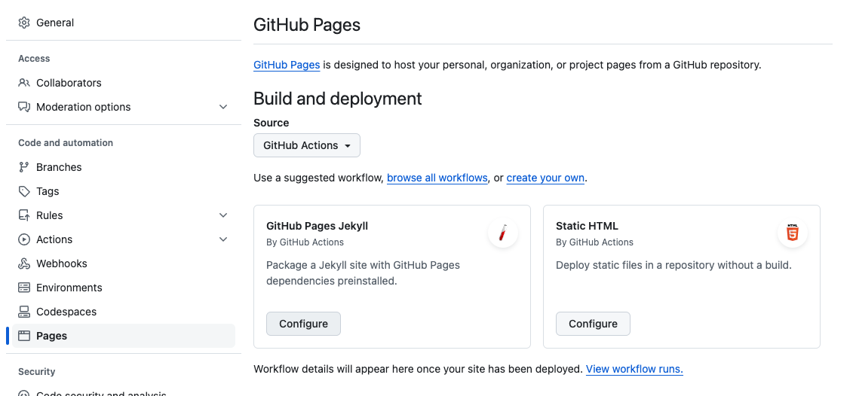This screenshot has height=396, width=856.
Task: Follow the GitHub Pages documentation link
Action: [287, 65]
